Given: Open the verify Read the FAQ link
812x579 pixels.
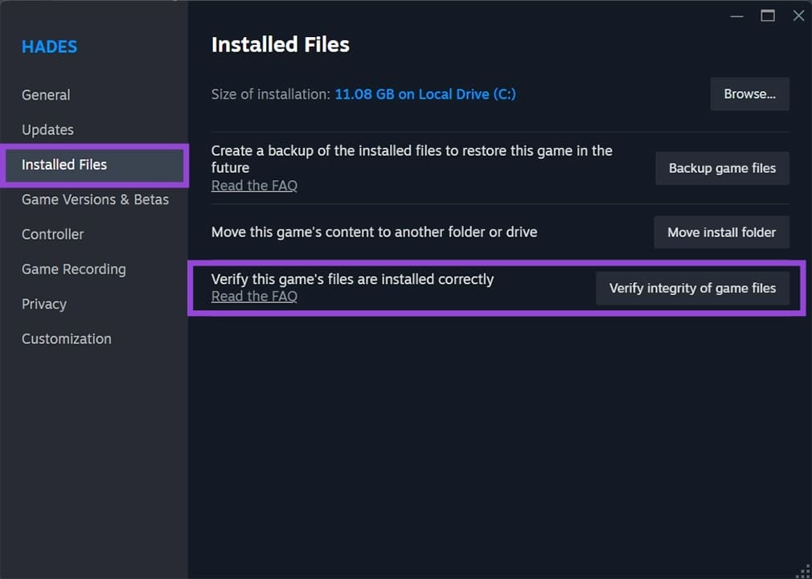Looking at the screenshot, I should [254, 296].
